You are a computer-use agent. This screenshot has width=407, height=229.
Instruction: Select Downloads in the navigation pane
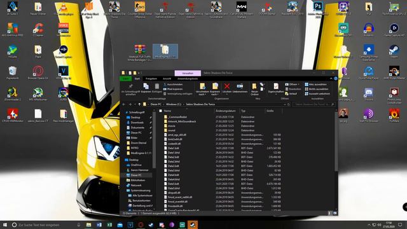point(137,123)
